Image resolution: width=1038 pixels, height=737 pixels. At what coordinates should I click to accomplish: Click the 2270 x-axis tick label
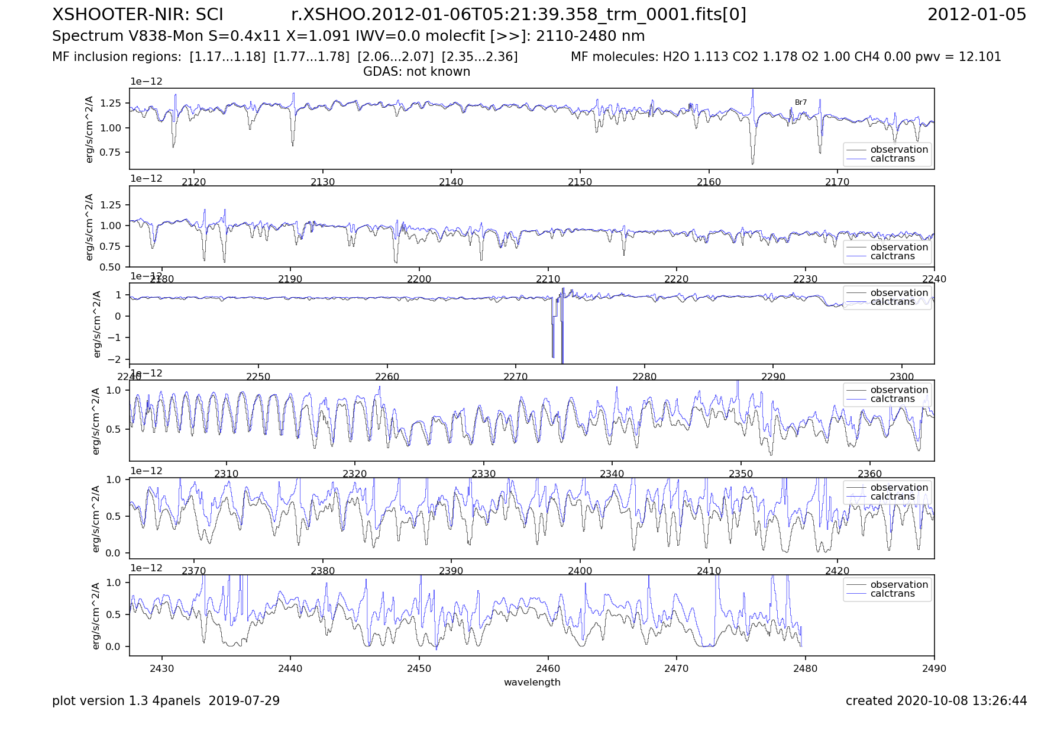(x=516, y=376)
